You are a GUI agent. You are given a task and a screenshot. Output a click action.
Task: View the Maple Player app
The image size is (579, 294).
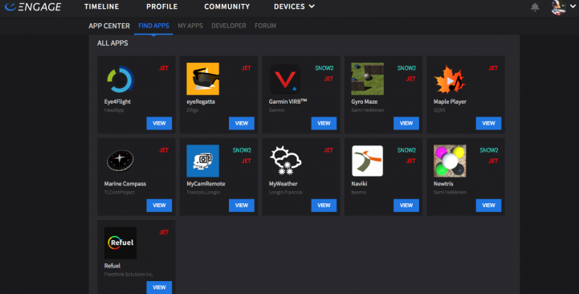click(488, 124)
